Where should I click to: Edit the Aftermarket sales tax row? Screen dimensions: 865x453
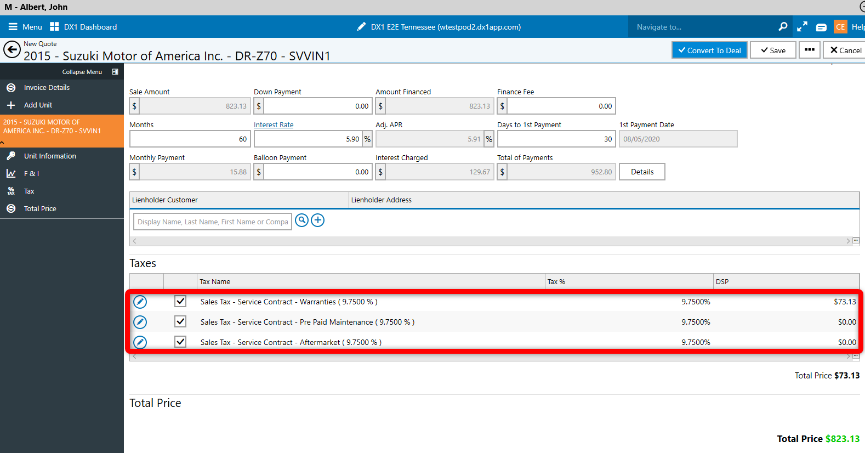coord(140,343)
